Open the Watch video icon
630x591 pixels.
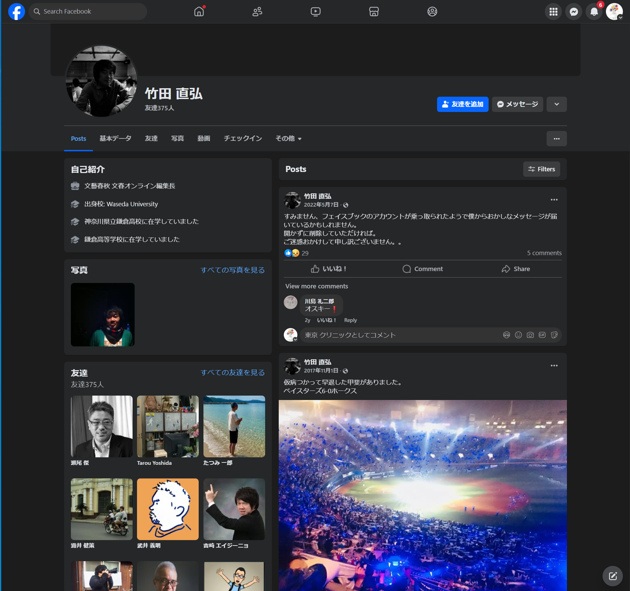[316, 12]
